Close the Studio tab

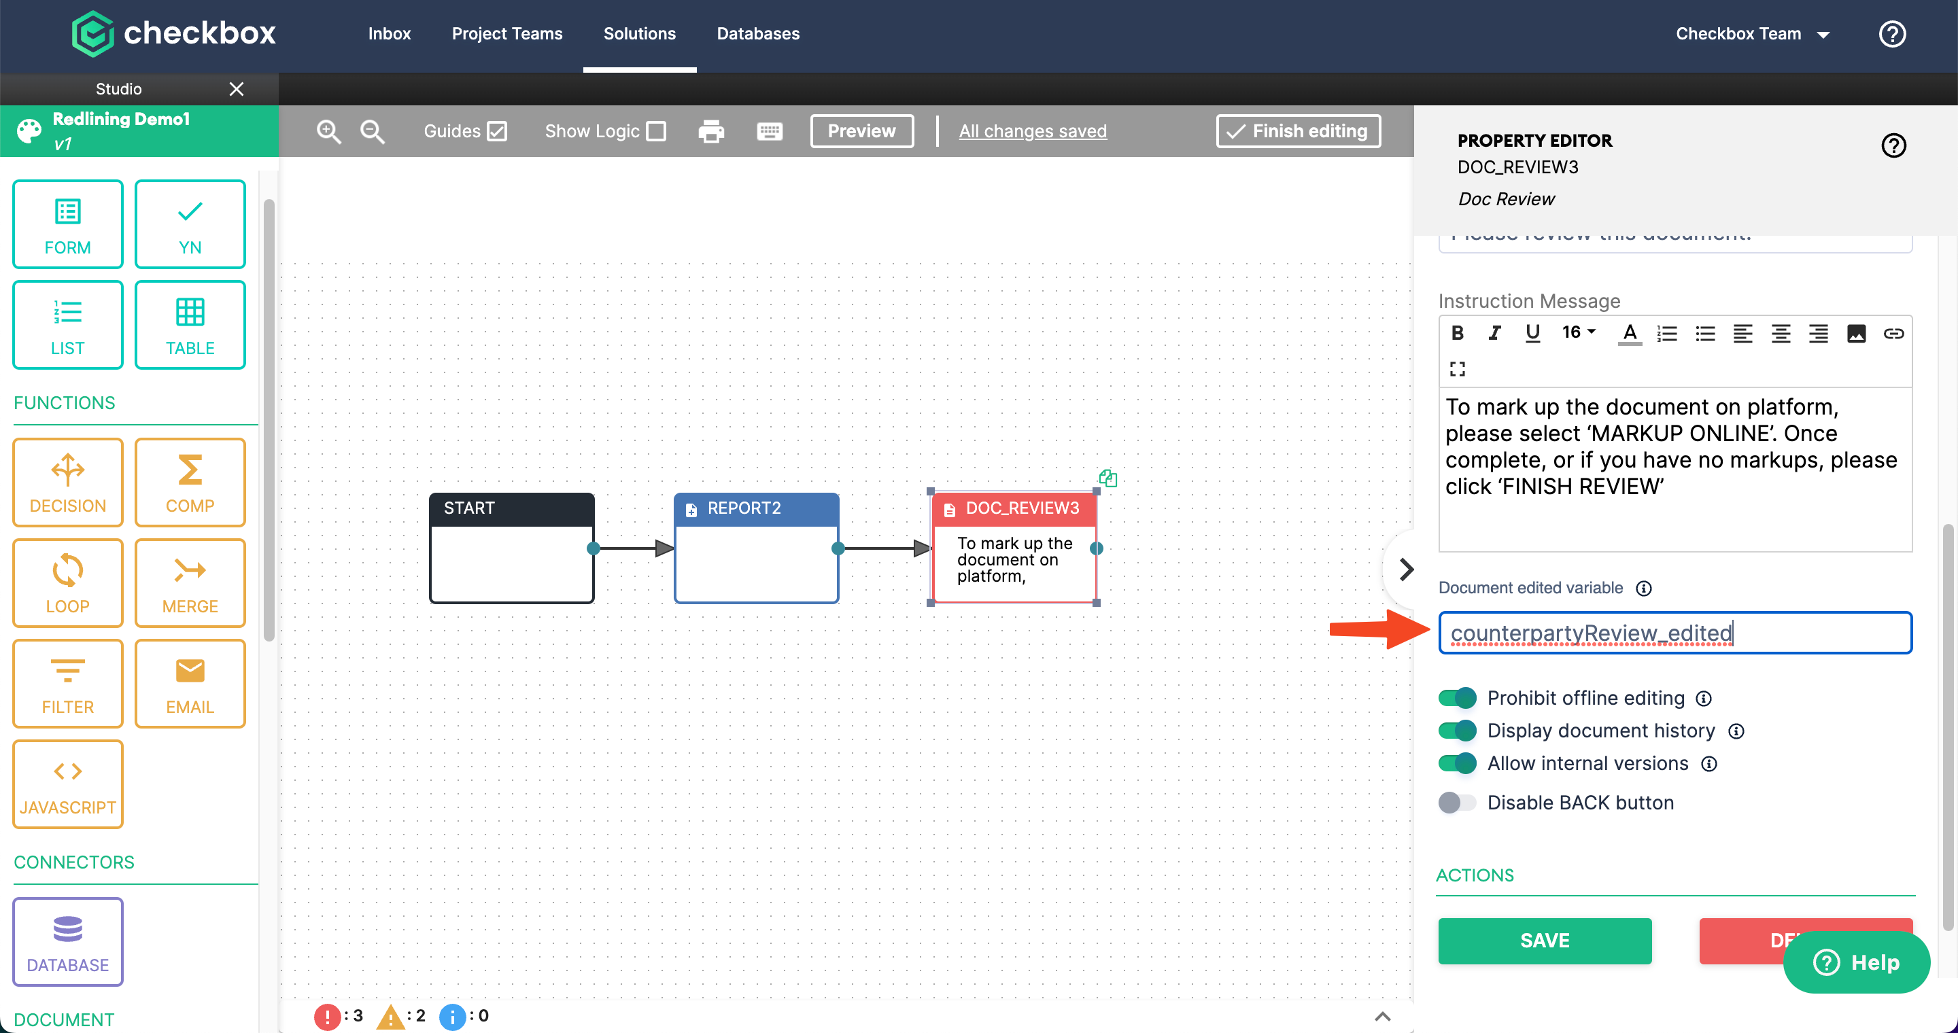237,89
